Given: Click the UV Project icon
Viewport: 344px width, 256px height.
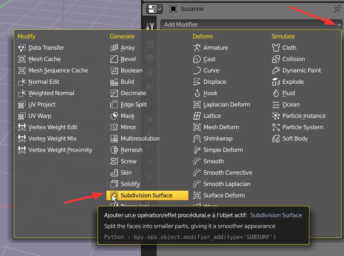Looking at the screenshot, I should click(22, 105).
